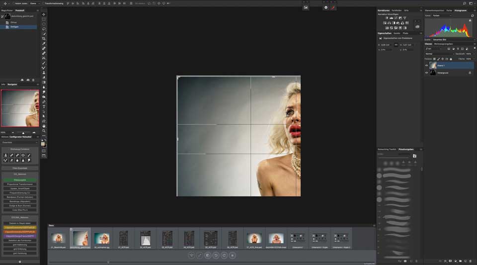Open the Normal blend mode dropdown
477x265 pixels.
(x=439, y=54)
